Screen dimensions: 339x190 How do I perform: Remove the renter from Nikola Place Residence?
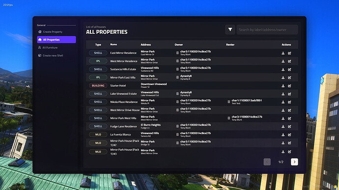229,102
